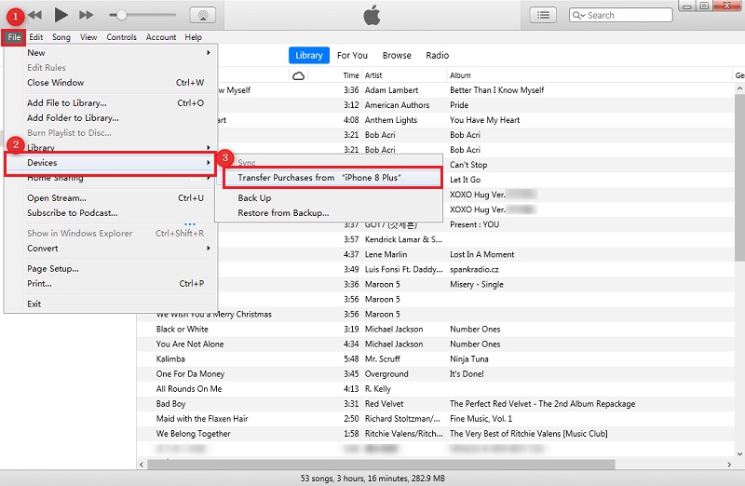
Task: Expand the Home Sharing submenu
Action: (111, 178)
